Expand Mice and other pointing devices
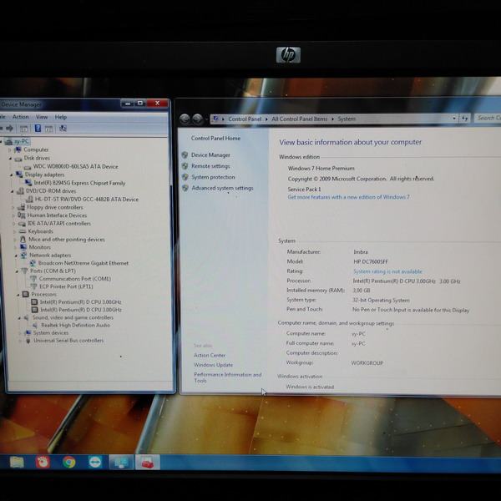Image resolution: width=501 pixels, height=501 pixels. click(x=15, y=240)
